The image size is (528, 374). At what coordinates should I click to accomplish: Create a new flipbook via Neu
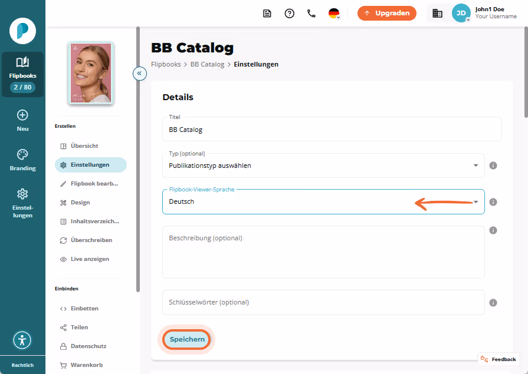coord(22,120)
